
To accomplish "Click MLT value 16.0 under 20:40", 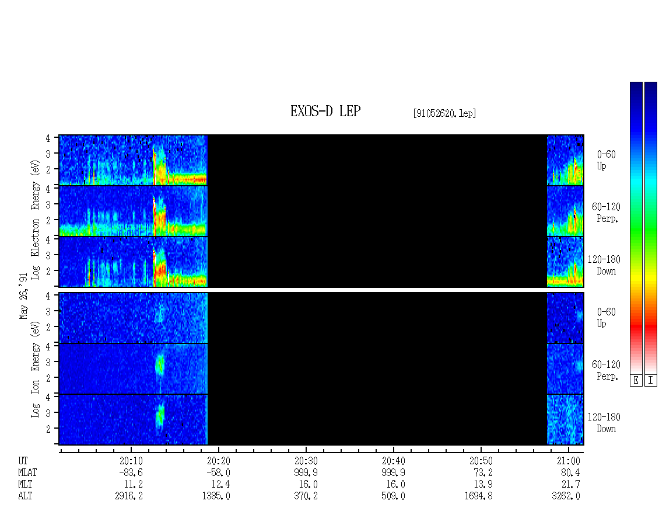I will [x=396, y=485].
